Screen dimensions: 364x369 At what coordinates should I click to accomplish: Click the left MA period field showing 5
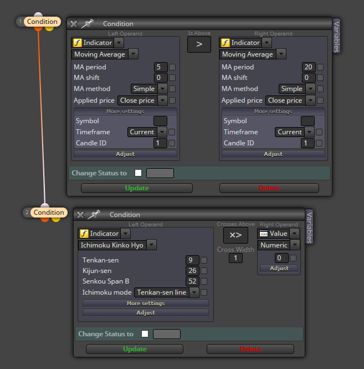click(x=161, y=67)
